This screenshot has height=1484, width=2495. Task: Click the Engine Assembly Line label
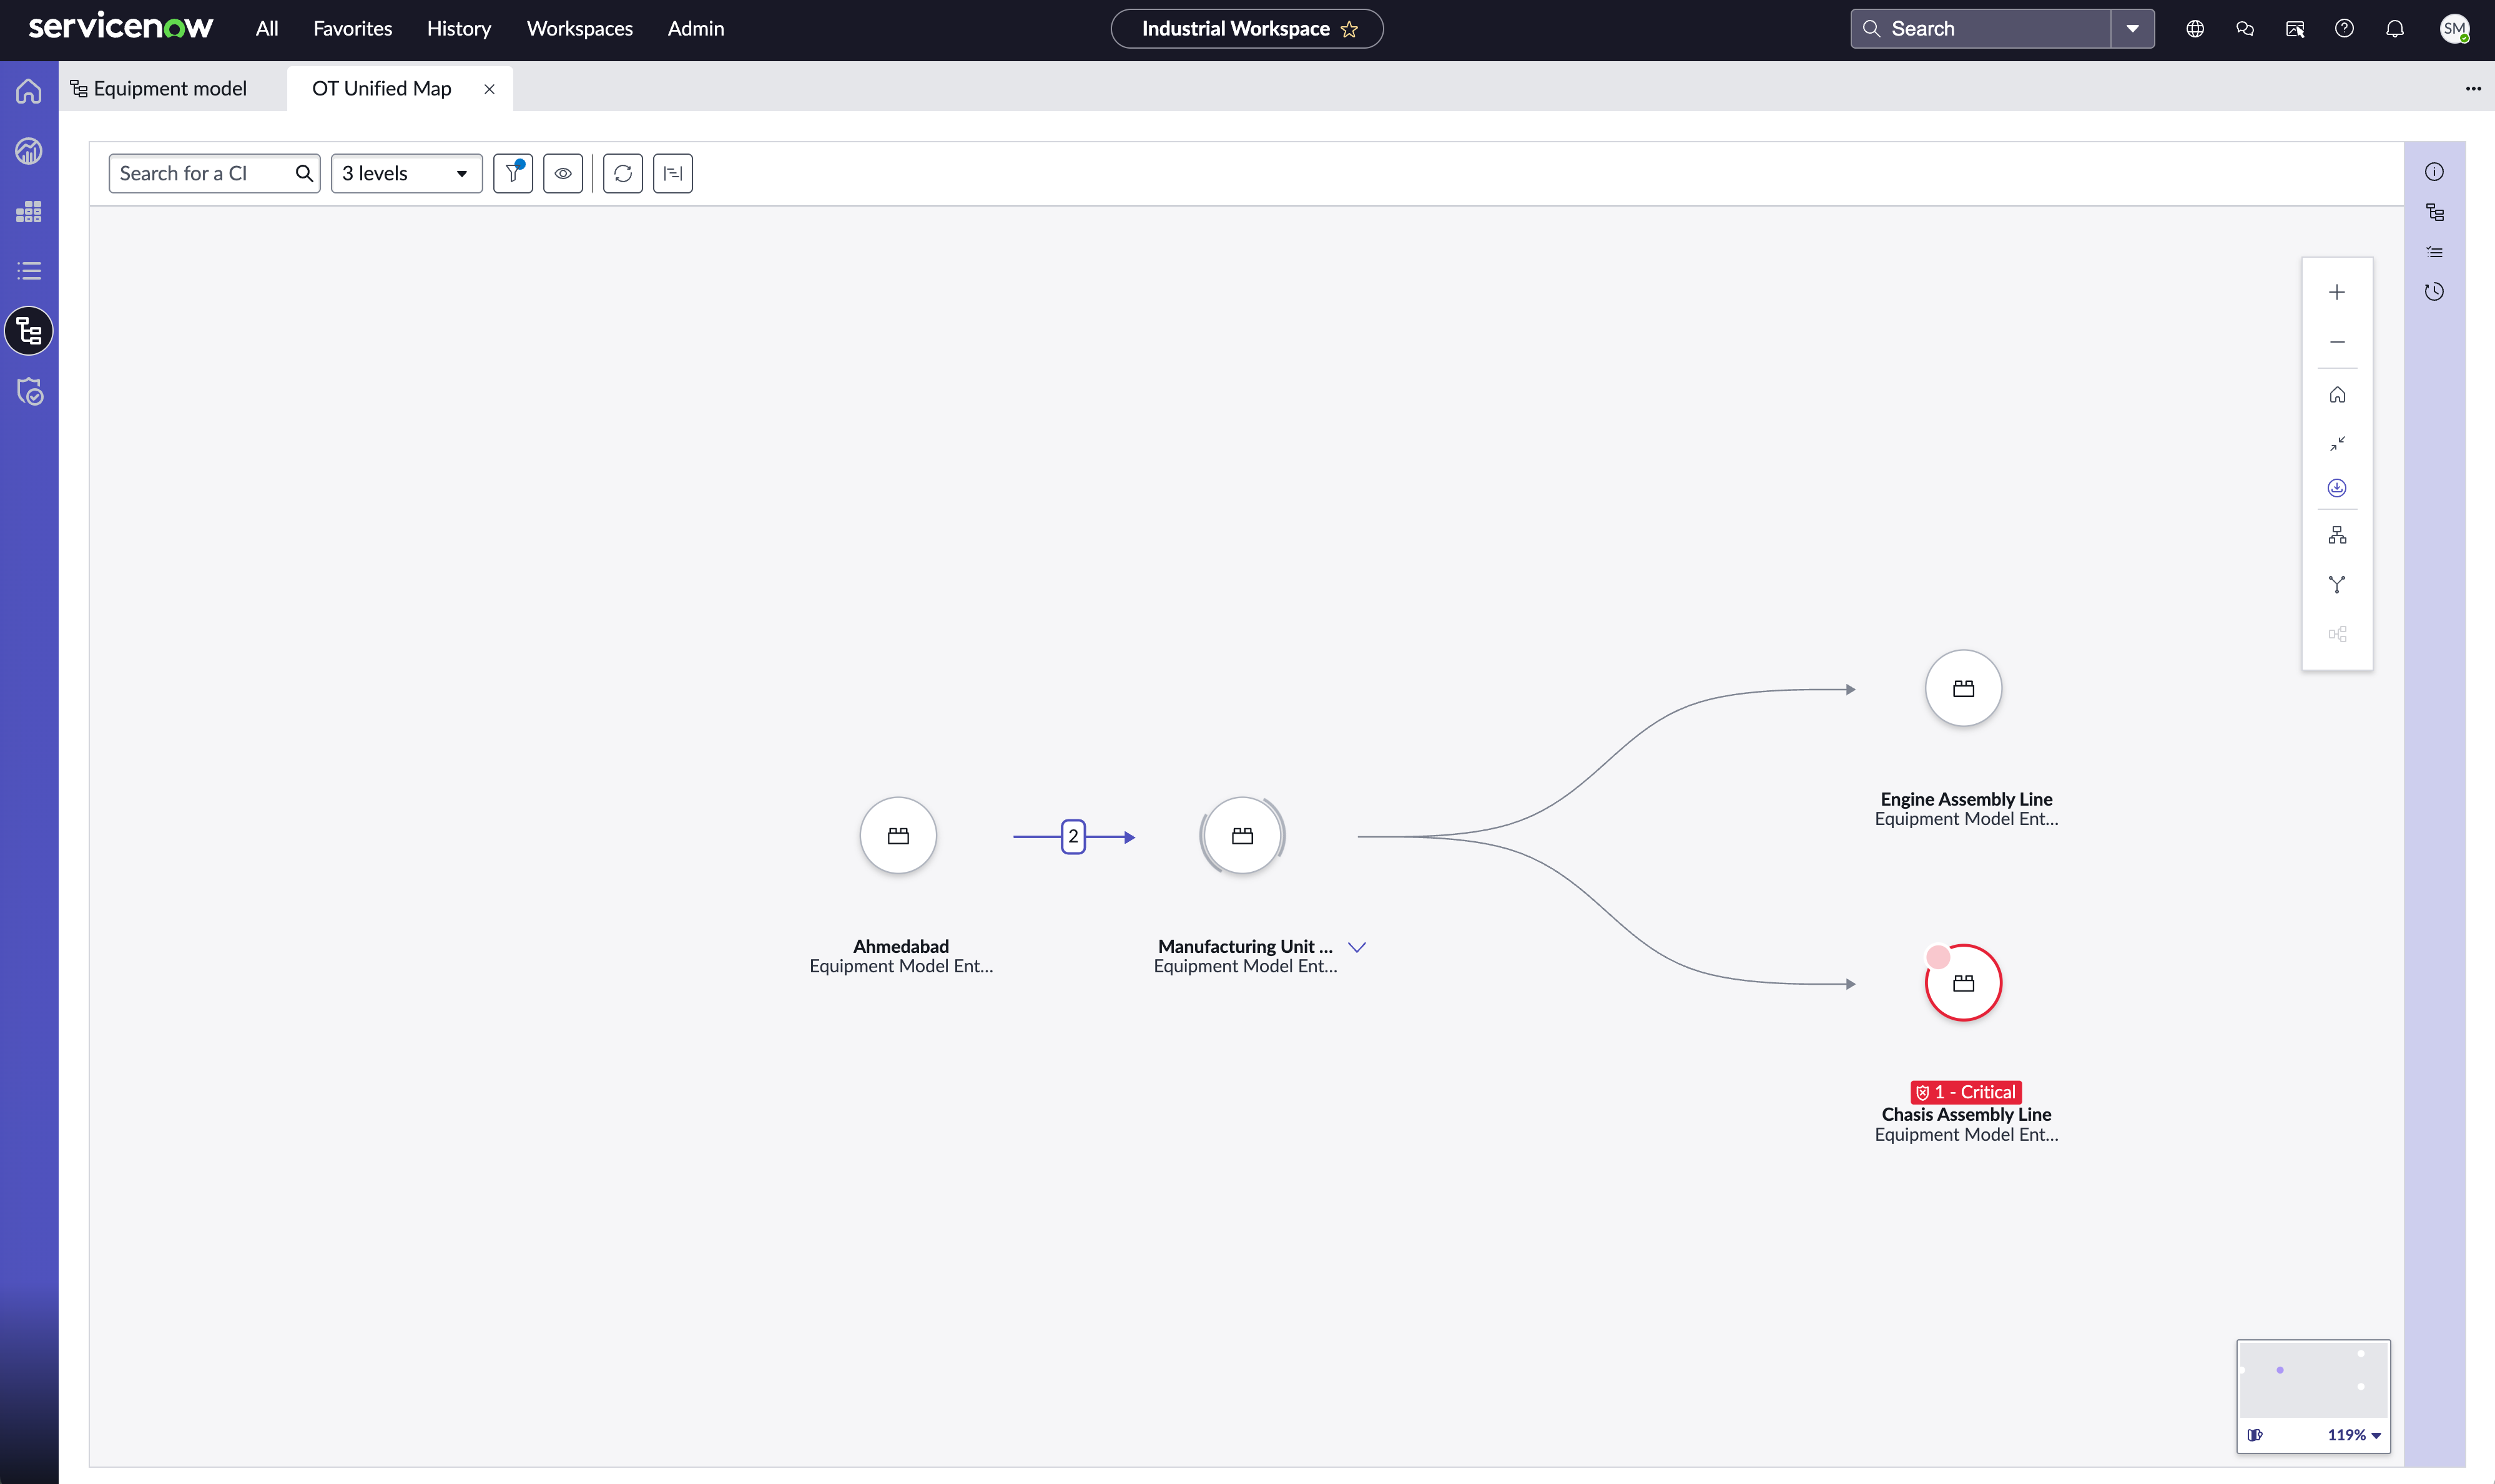[x=1966, y=799]
